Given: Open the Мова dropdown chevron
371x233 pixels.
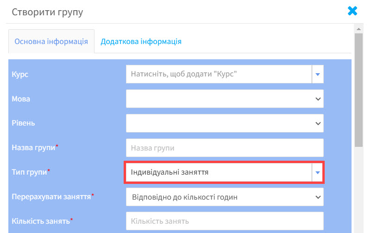Looking at the screenshot, I should point(318,99).
